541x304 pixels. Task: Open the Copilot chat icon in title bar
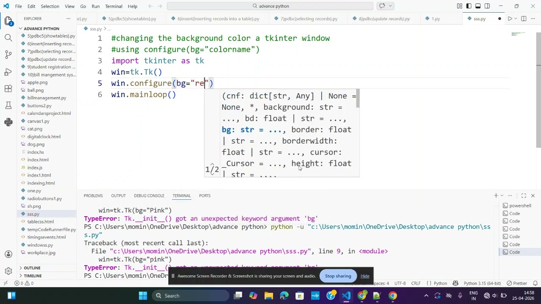click(382, 6)
